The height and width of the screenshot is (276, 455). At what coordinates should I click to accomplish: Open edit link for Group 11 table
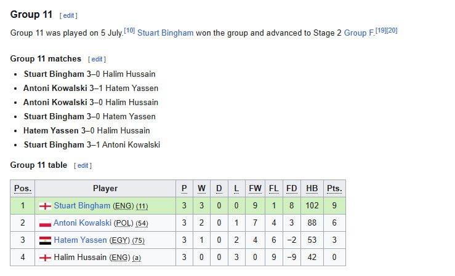83,165
